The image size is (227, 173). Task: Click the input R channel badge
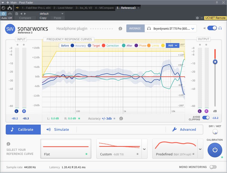pyautogui.click(x=24, y=111)
